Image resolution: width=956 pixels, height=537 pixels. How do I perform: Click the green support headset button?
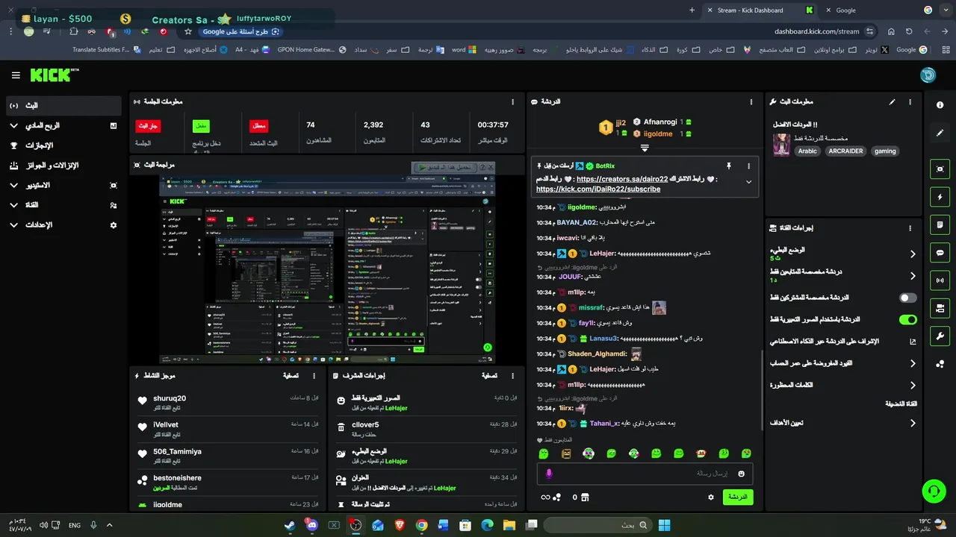coord(934,491)
